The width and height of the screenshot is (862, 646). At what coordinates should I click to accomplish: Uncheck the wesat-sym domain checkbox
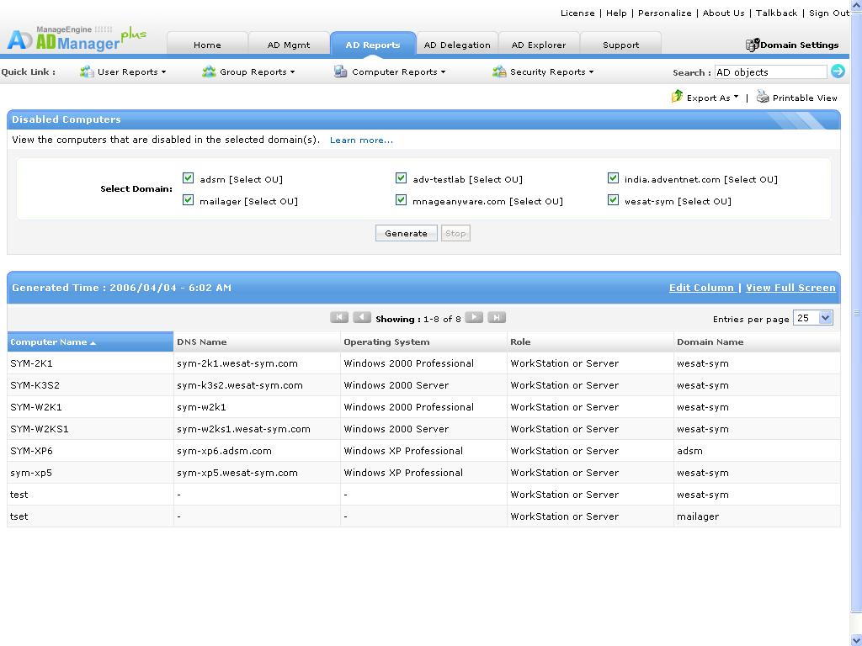click(613, 200)
